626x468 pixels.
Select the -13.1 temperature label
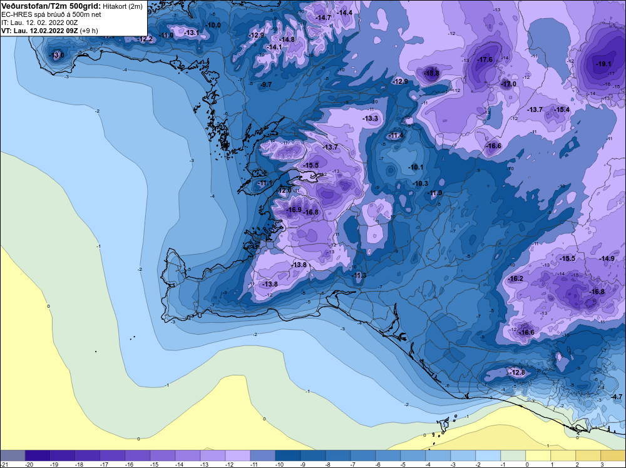point(192,33)
